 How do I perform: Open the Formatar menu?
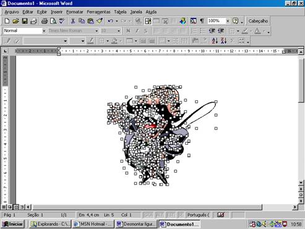coord(74,12)
